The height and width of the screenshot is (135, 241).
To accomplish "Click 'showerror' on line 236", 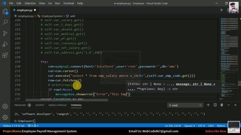I will click(x=84, y=94).
